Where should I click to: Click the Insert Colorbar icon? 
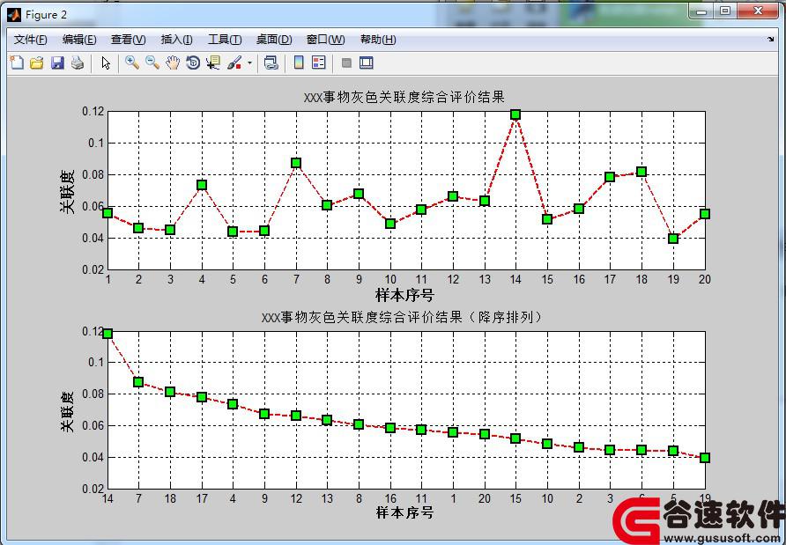(299, 63)
